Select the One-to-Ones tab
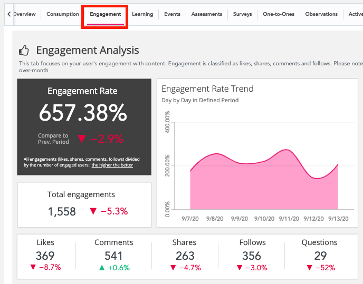This screenshot has width=363, height=284. click(x=279, y=14)
